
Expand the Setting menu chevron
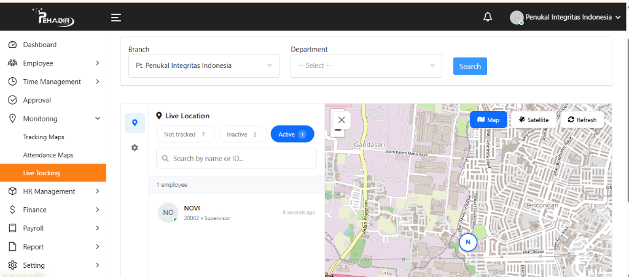point(98,265)
